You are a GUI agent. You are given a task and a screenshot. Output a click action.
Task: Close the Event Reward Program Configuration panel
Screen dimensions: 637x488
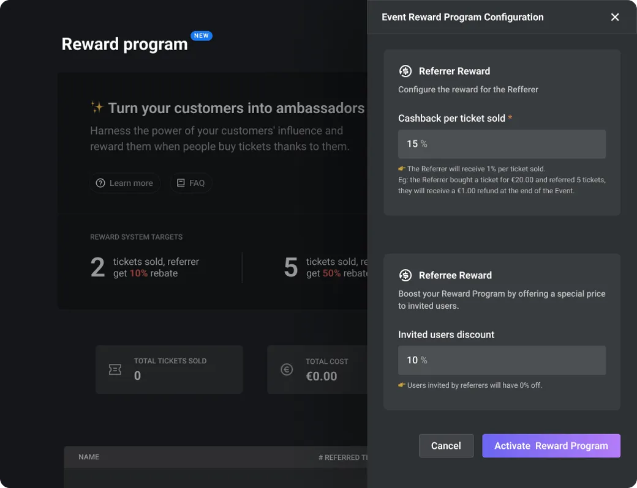[615, 17]
